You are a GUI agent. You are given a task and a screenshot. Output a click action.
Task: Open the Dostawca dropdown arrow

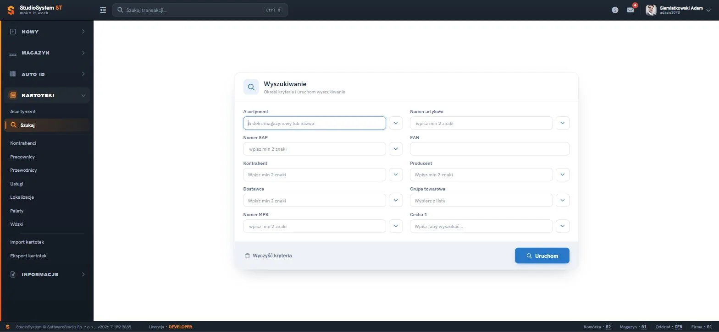[396, 200]
